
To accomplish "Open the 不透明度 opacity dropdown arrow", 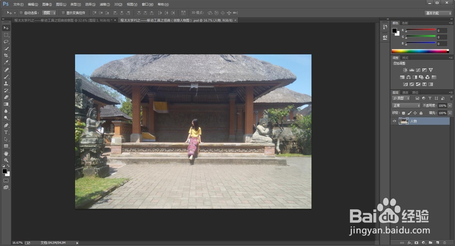I will click(x=450, y=105).
